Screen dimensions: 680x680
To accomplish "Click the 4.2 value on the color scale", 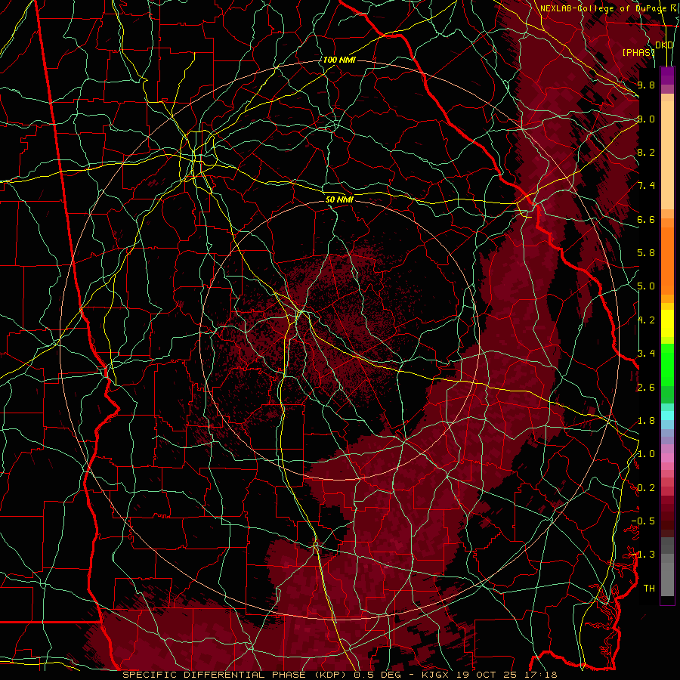I will point(646,320).
